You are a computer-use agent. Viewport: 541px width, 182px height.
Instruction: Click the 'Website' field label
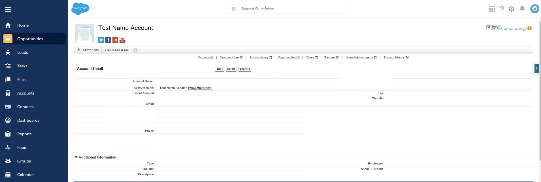pyautogui.click(x=378, y=99)
